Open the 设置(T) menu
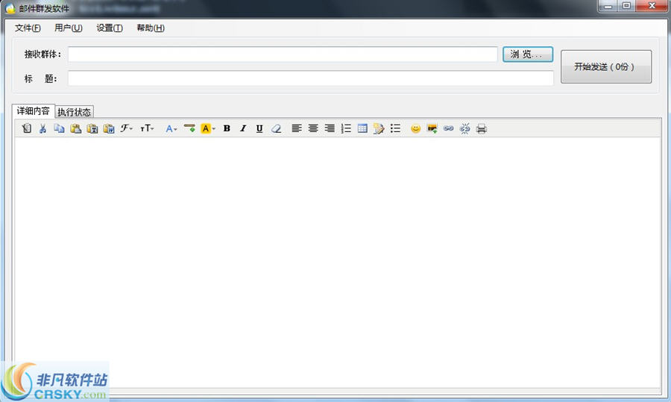 (110, 28)
